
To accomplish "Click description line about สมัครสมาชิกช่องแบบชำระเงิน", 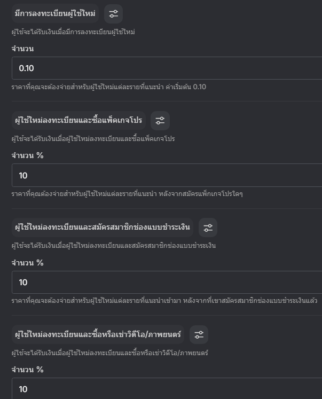I will click(x=114, y=246).
